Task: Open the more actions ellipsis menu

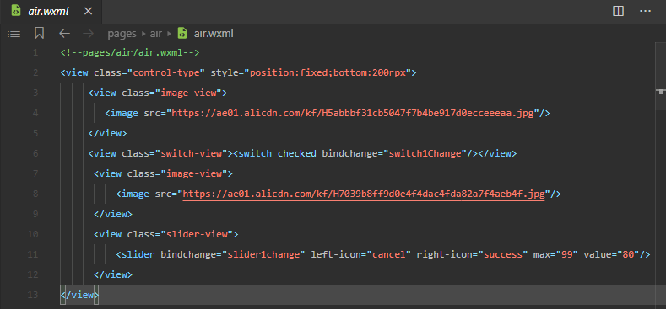Action: pos(645,12)
